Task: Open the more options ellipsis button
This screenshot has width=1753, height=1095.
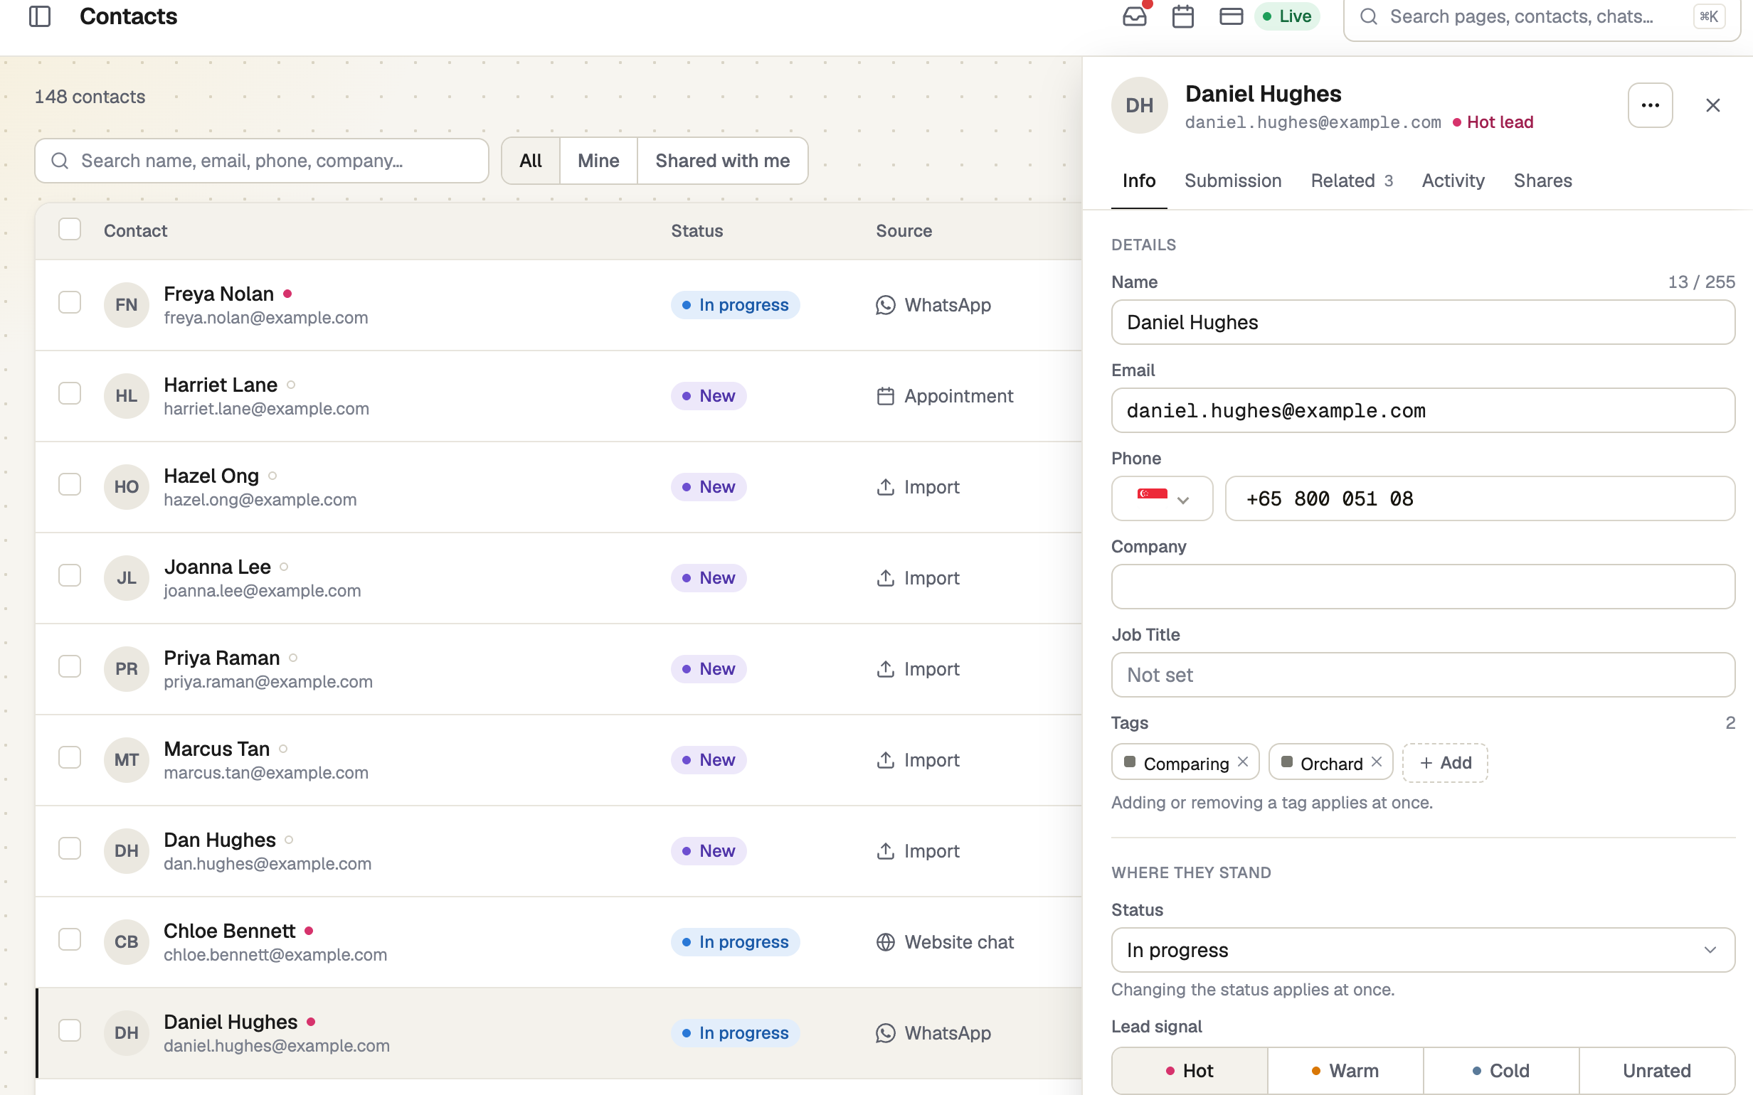Action: [1650, 106]
